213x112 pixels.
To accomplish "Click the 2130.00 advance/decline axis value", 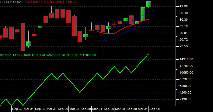I will coord(185,99).
